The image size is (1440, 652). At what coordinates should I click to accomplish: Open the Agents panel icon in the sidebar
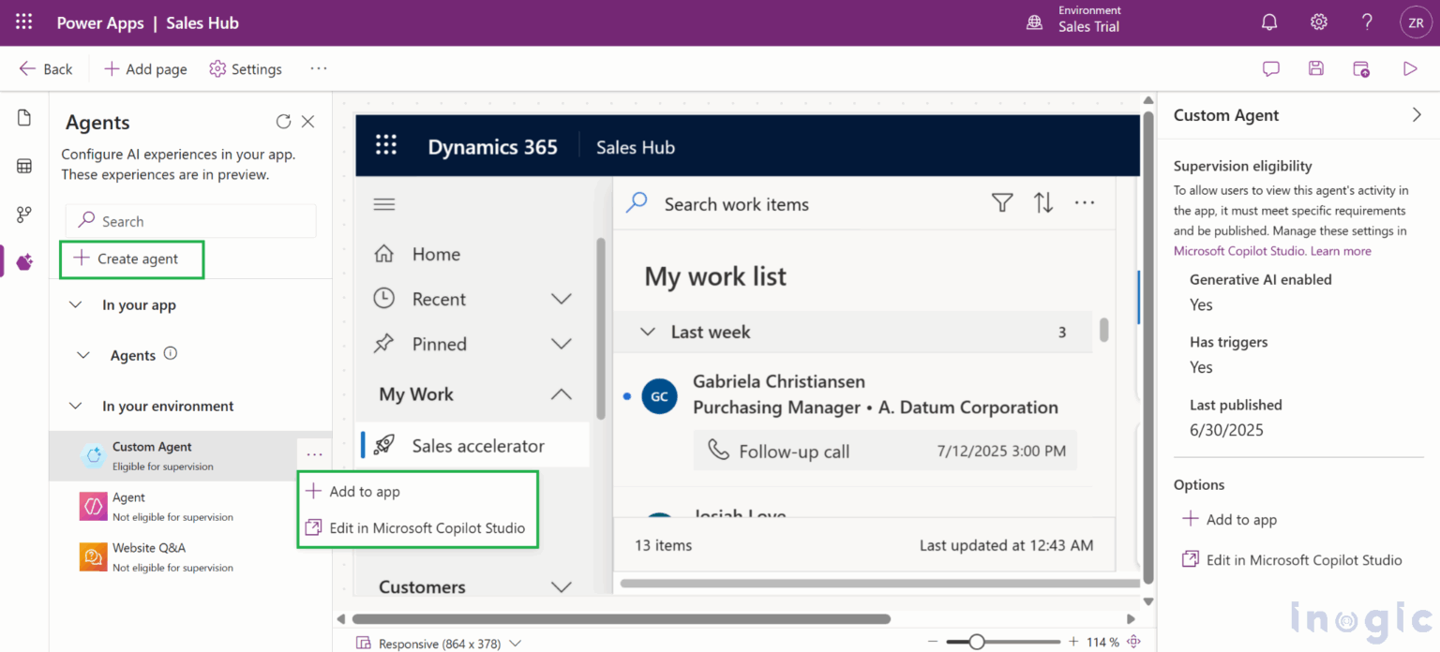point(23,261)
